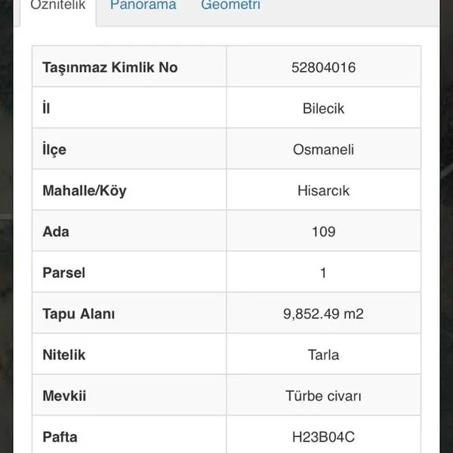Click the Mahalle/Köy value Hisarcık
The height and width of the screenshot is (453, 453).
[x=323, y=191]
